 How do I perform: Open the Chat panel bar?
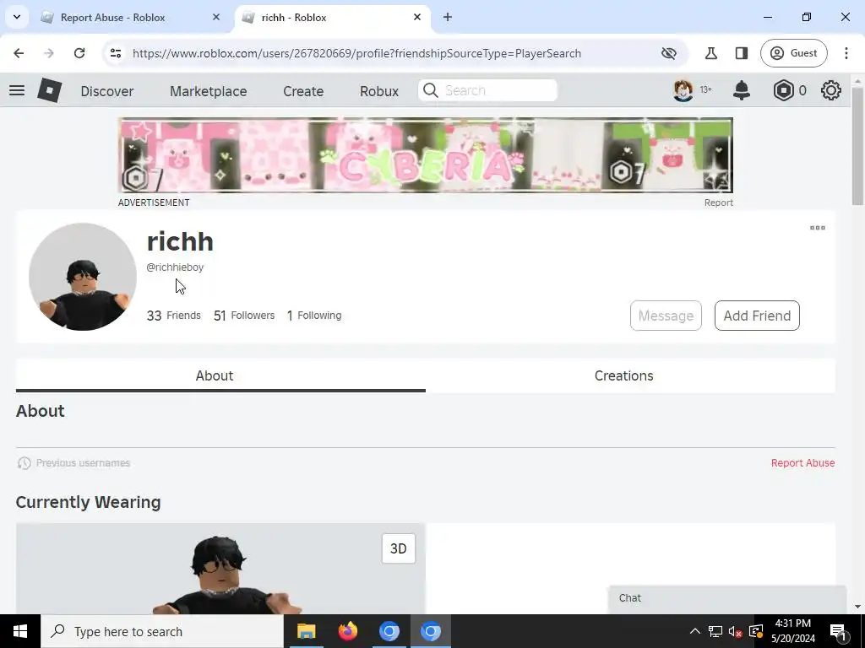[x=727, y=598]
